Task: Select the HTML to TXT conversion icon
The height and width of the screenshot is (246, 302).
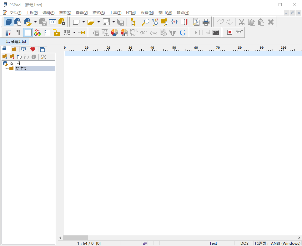Action: 134,32
